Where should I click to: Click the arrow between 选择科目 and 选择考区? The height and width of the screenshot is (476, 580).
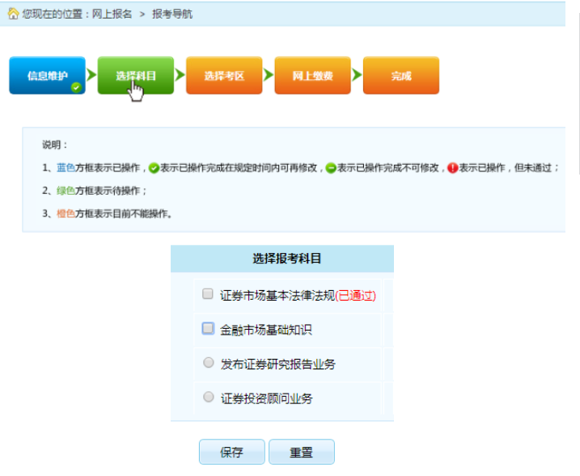(180, 75)
